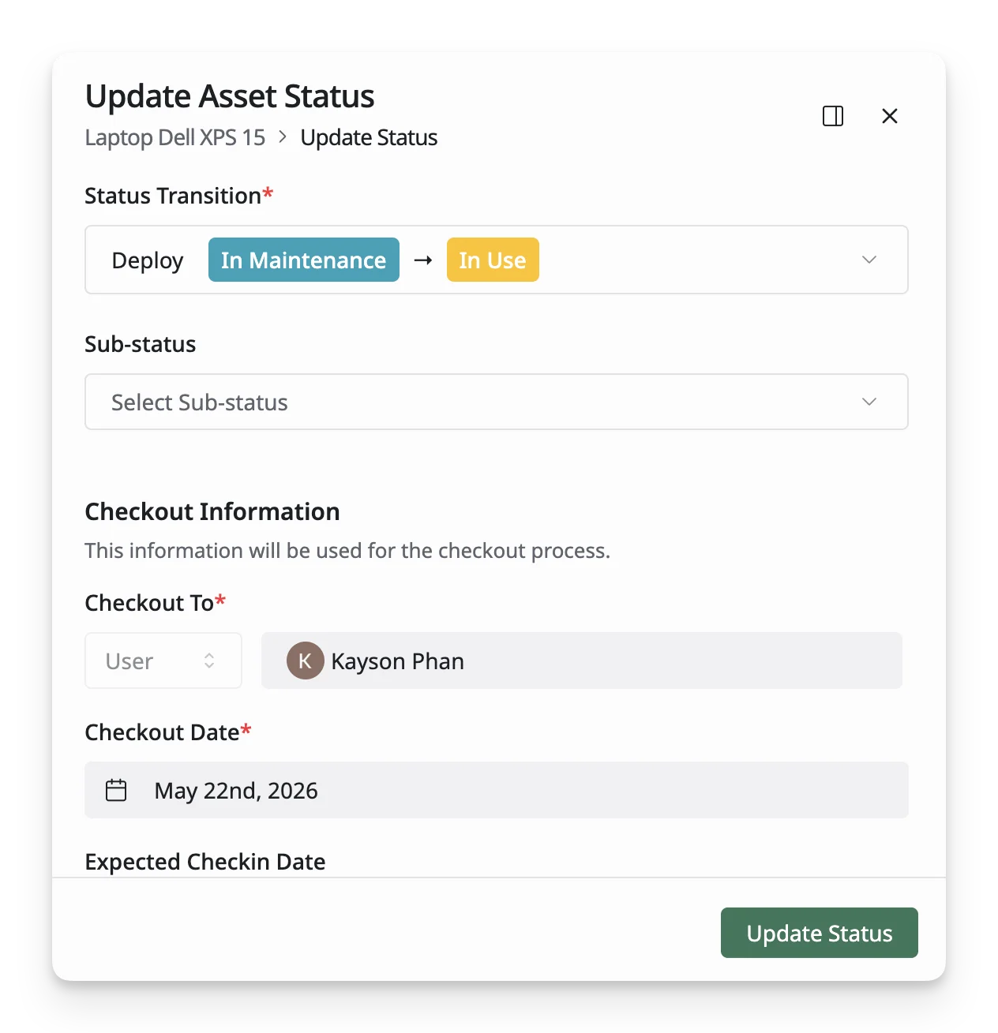Click the In Maintenance status badge
Image resolution: width=998 pixels, height=1033 pixels.
click(304, 260)
